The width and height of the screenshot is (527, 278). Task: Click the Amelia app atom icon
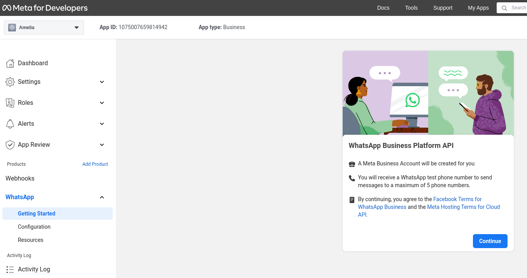pos(12,28)
